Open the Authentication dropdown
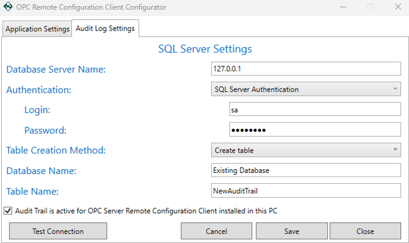This screenshot has height=243, width=409. (x=306, y=89)
